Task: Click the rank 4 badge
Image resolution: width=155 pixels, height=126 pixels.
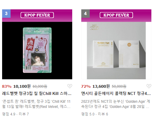Action: point(86,14)
